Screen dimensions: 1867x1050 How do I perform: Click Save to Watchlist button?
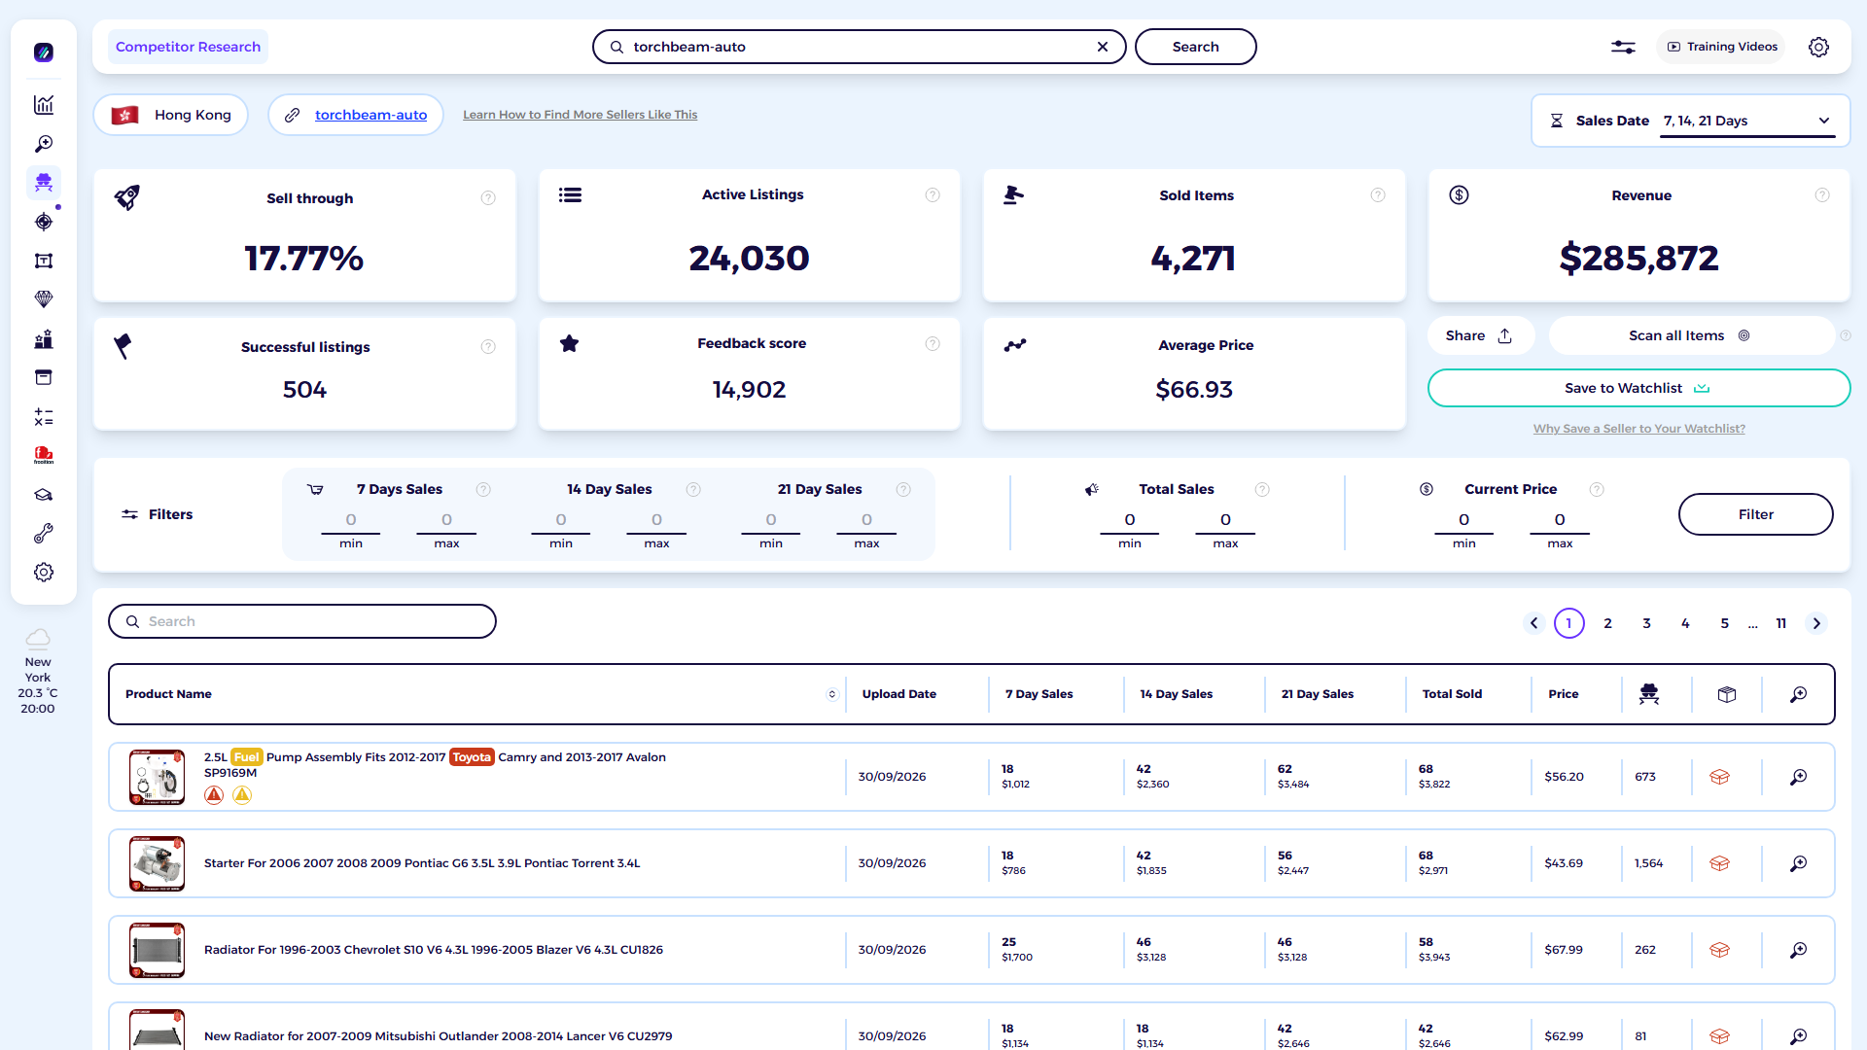pyautogui.click(x=1638, y=388)
